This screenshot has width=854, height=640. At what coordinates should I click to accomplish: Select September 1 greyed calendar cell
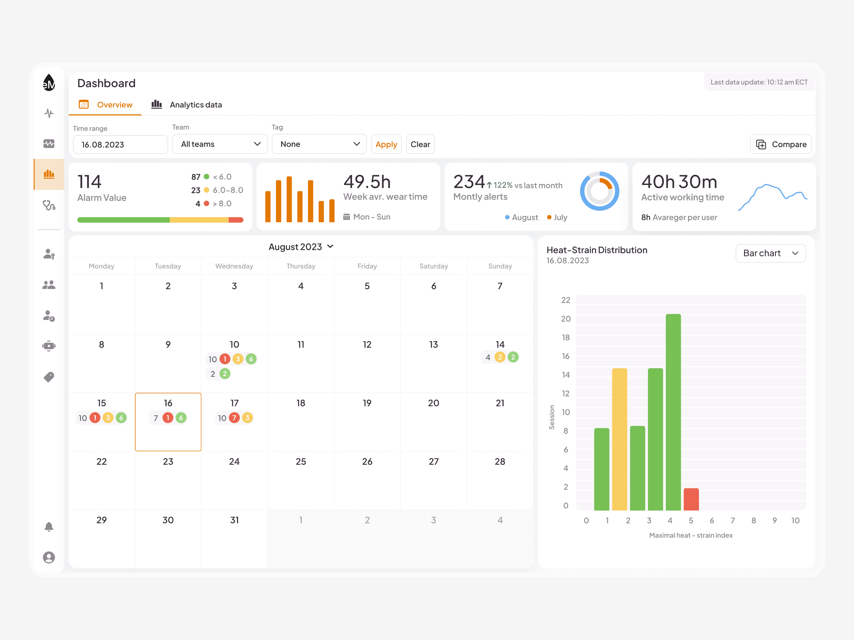(x=301, y=539)
